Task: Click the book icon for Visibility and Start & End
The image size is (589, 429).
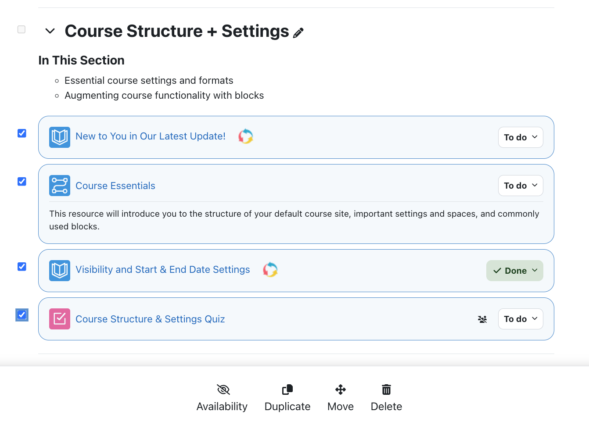Action: point(60,271)
